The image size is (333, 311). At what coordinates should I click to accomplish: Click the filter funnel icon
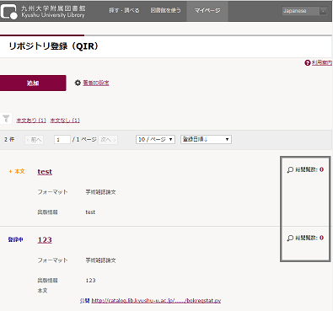click(6, 119)
